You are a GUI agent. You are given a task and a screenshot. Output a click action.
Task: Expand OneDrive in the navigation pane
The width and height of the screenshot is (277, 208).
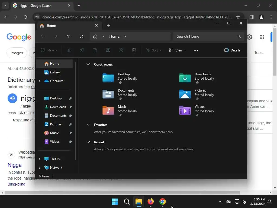click(x=39, y=81)
